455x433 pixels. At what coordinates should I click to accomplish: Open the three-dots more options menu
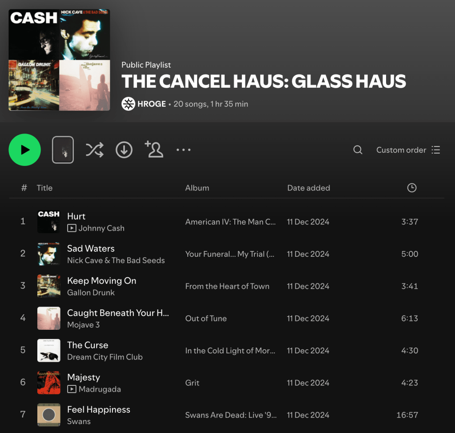click(183, 150)
